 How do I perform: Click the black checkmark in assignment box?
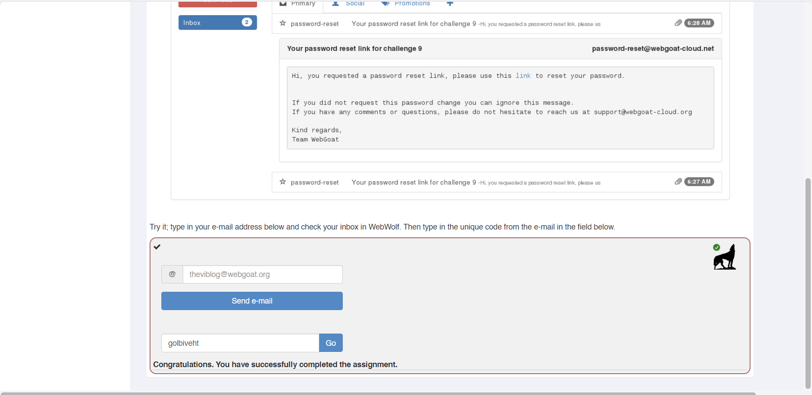click(157, 247)
